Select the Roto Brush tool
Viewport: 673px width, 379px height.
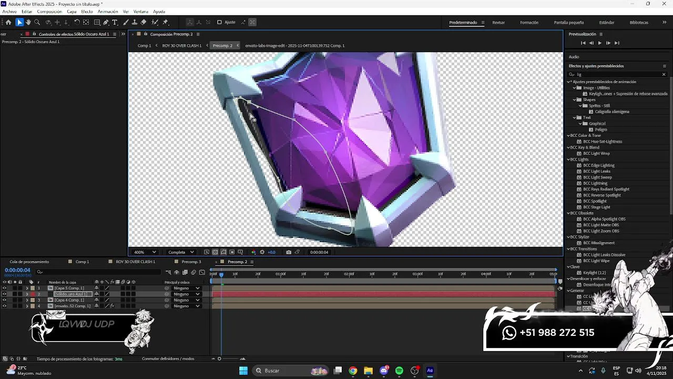pos(155,22)
